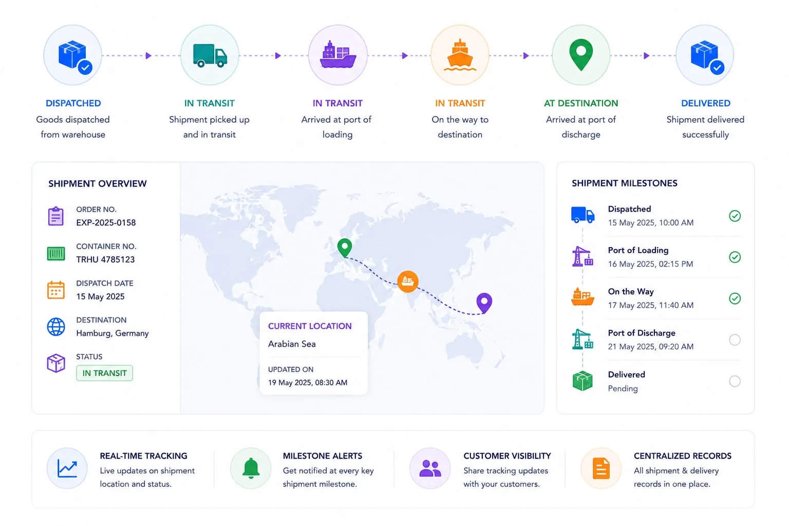Click the At Destination green pin stage icon
This screenshot has width=789, height=526.
point(581,55)
